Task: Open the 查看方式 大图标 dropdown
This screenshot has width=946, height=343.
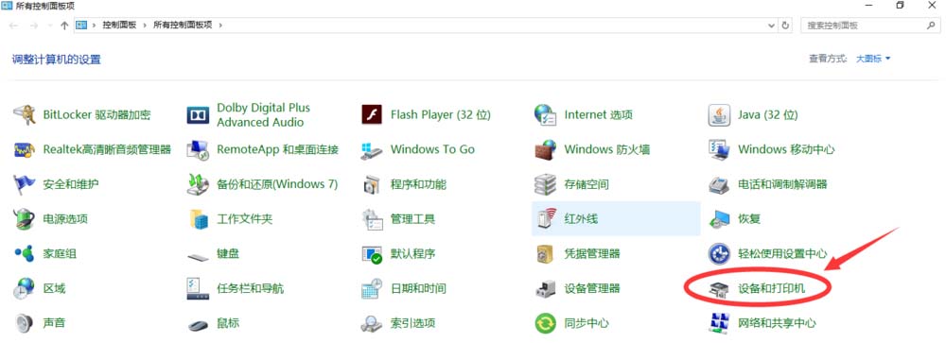Action: [x=873, y=59]
